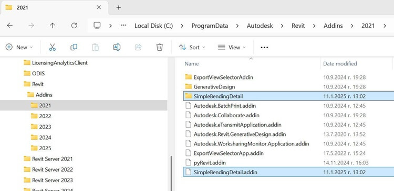The image size is (394, 191).
Task: Expand the chevron after Addins breadcrumb
Action: point(352,26)
